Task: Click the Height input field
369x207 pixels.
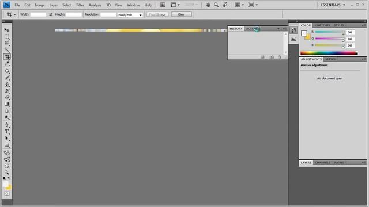Action: pos(74,14)
